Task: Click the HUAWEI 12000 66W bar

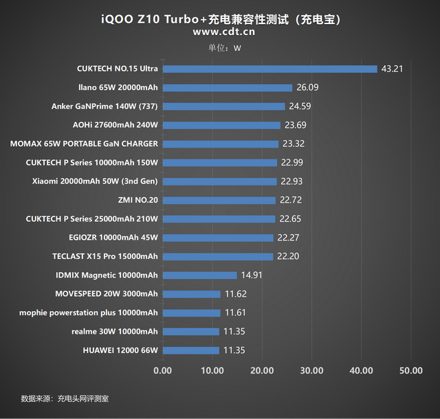Action: point(191,351)
